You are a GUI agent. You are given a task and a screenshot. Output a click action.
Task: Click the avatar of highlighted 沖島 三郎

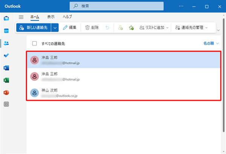click(34, 60)
